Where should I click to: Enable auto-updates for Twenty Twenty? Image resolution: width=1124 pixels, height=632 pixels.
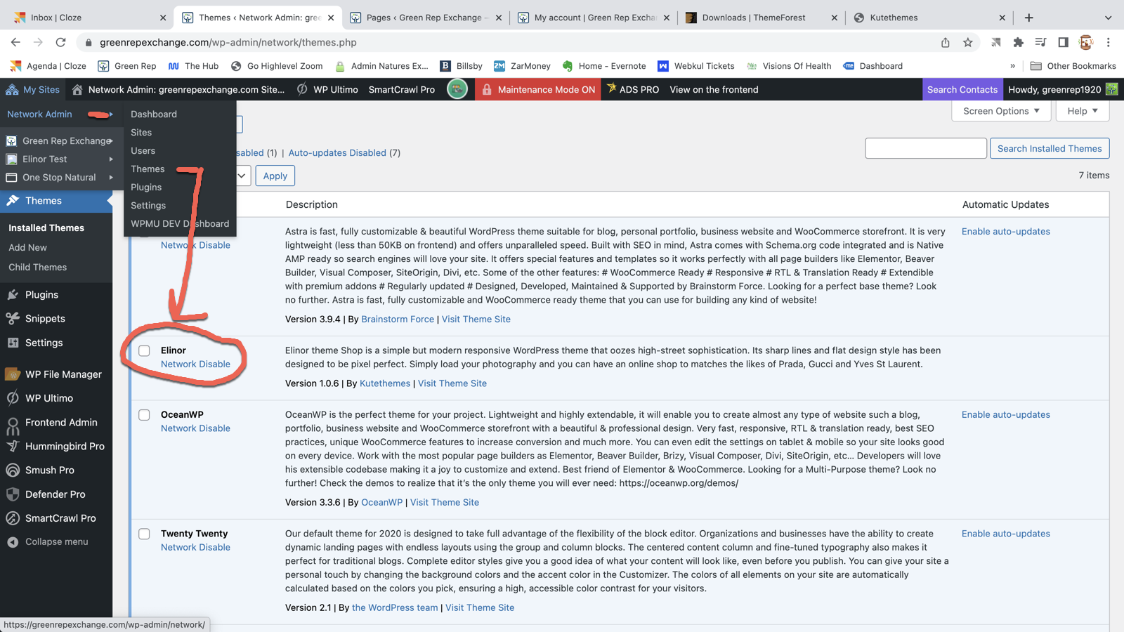coord(1005,534)
